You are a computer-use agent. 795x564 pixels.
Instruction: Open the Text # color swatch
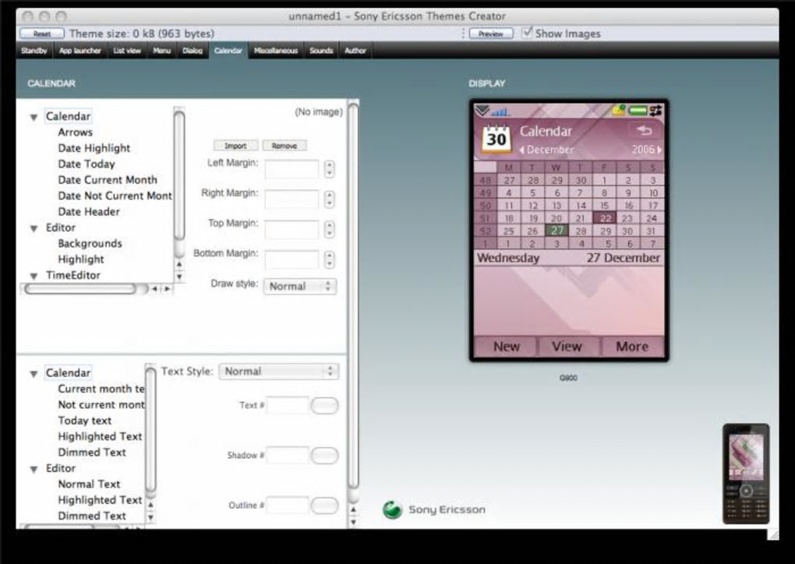pos(324,405)
